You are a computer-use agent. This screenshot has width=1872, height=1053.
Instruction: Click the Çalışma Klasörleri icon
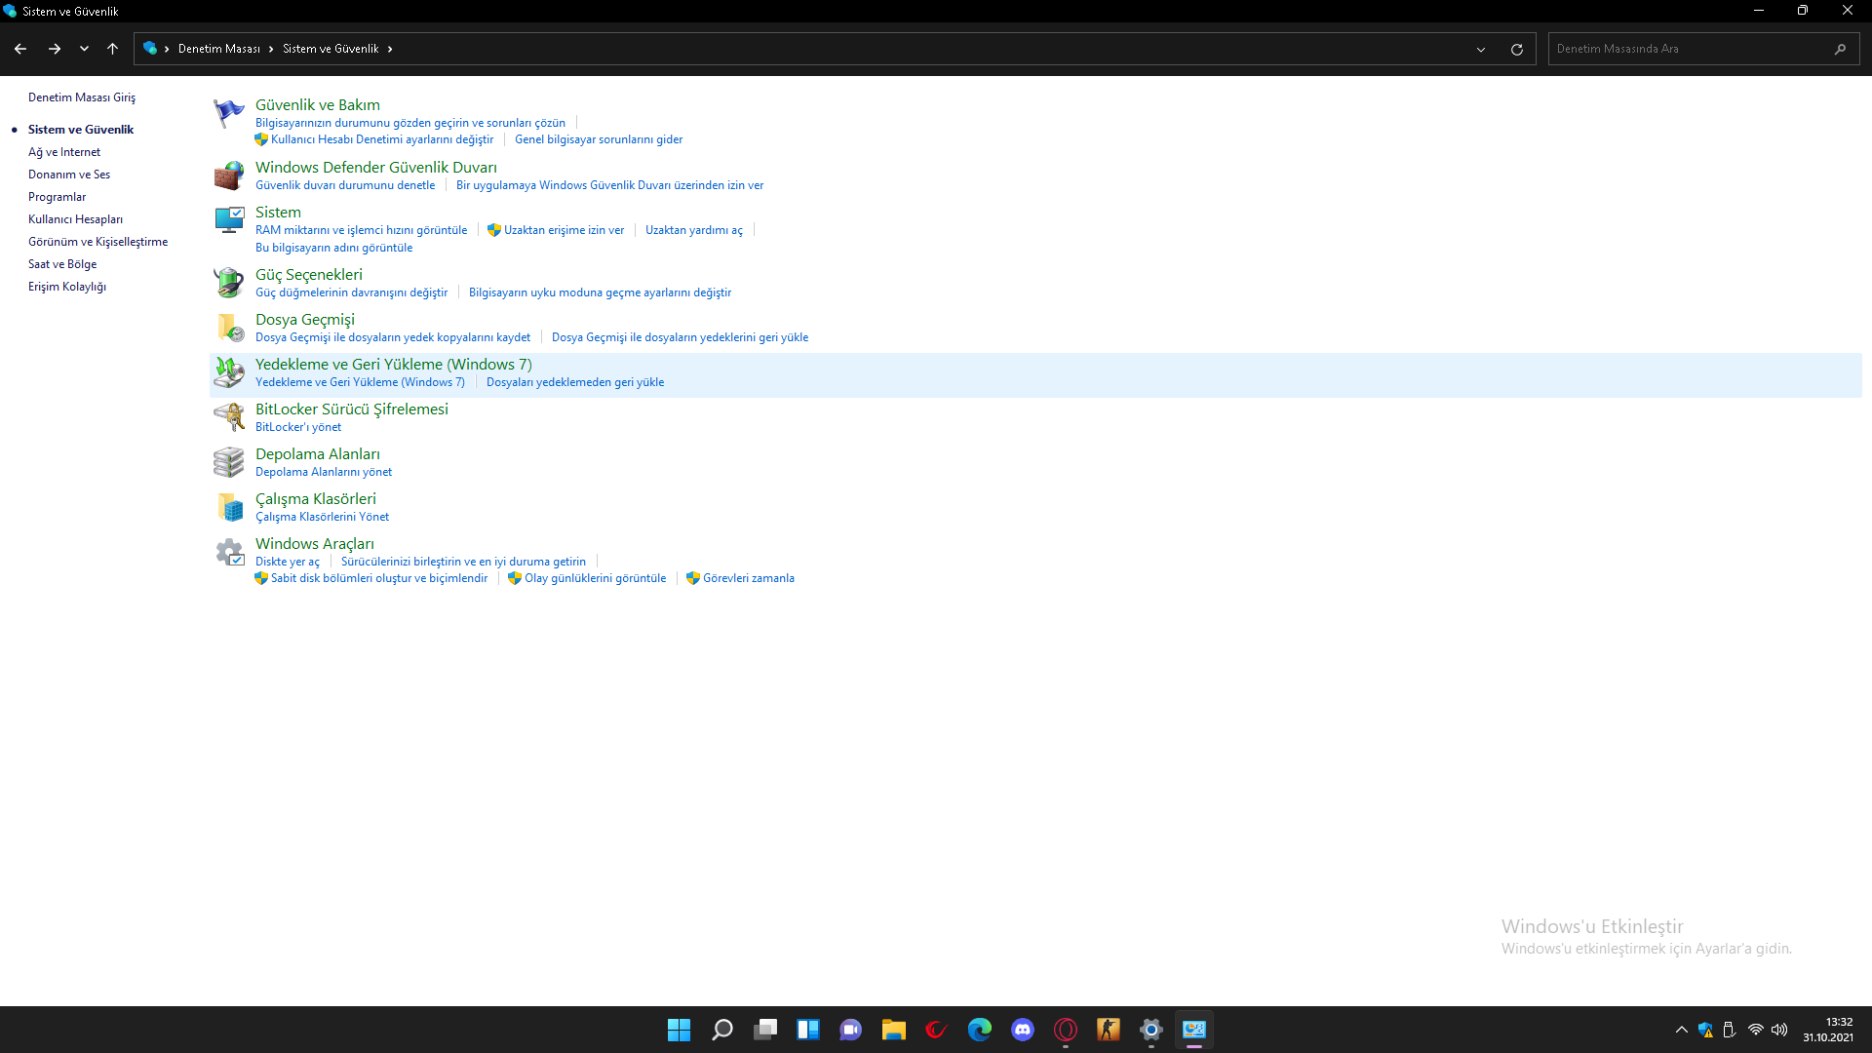coord(229,507)
